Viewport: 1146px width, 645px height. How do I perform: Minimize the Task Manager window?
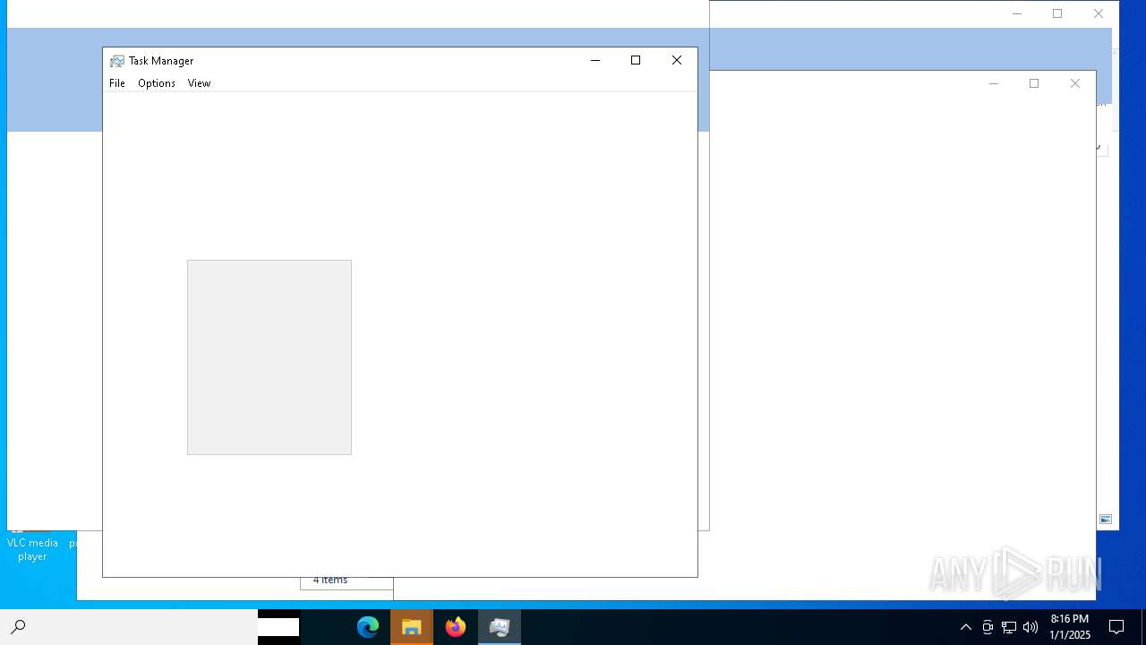[x=594, y=60]
